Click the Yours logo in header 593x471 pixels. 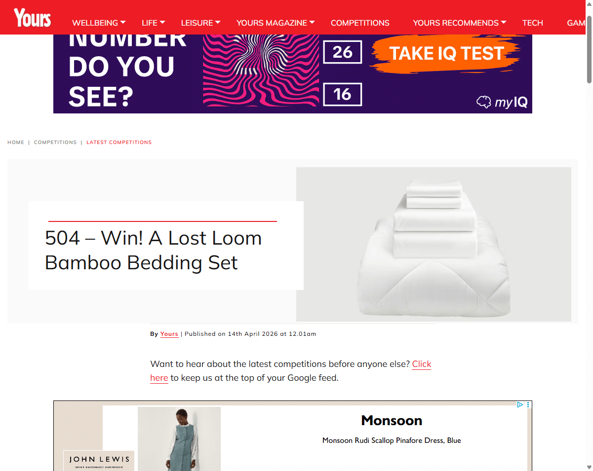pyautogui.click(x=32, y=18)
